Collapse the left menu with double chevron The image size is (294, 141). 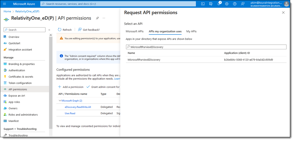pos(49,30)
